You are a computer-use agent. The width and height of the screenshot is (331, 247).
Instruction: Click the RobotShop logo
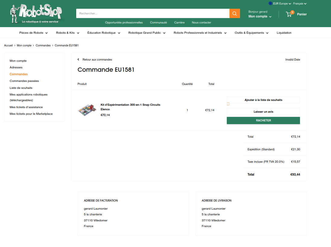(36, 14)
